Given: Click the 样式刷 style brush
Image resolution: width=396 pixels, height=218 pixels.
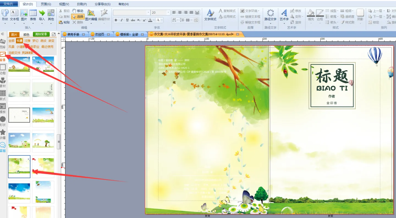Looking at the screenshot, I should [x=348, y=22].
